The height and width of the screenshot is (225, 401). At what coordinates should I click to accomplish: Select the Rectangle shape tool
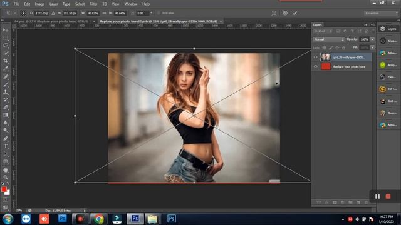tap(6, 161)
